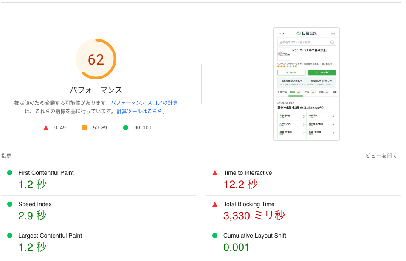Click the 50–89 legend text

(x=100, y=128)
